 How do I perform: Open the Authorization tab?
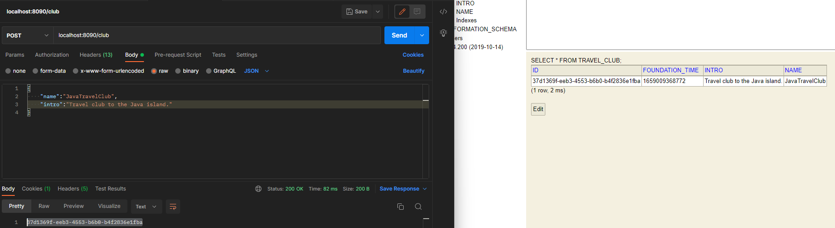coord(52,55)
